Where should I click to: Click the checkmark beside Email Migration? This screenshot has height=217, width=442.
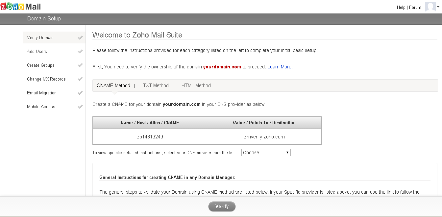click(80, 93)
